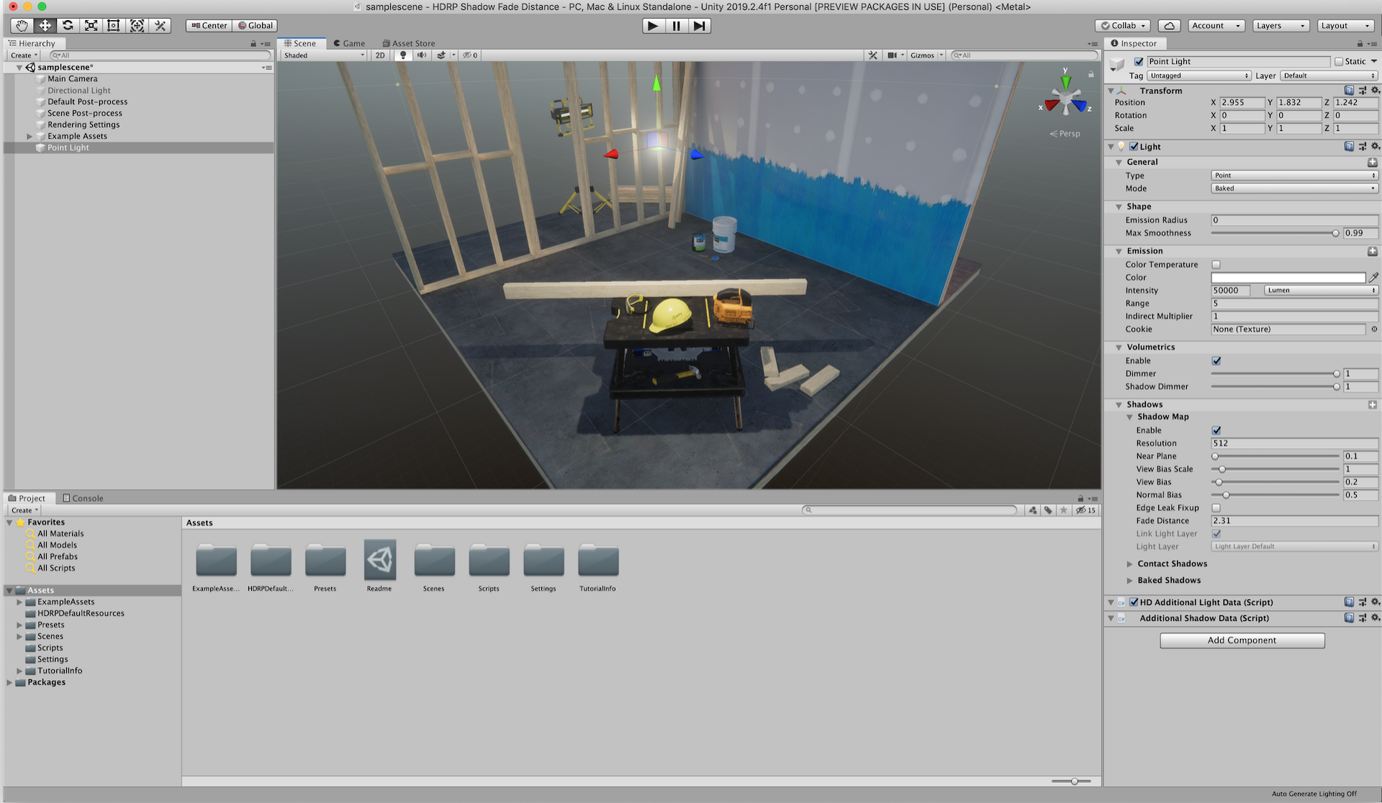The image size is (1382, 803).
Task: Expand Example Assets in the Hierarchy
Action: click(x=30, y=136)
